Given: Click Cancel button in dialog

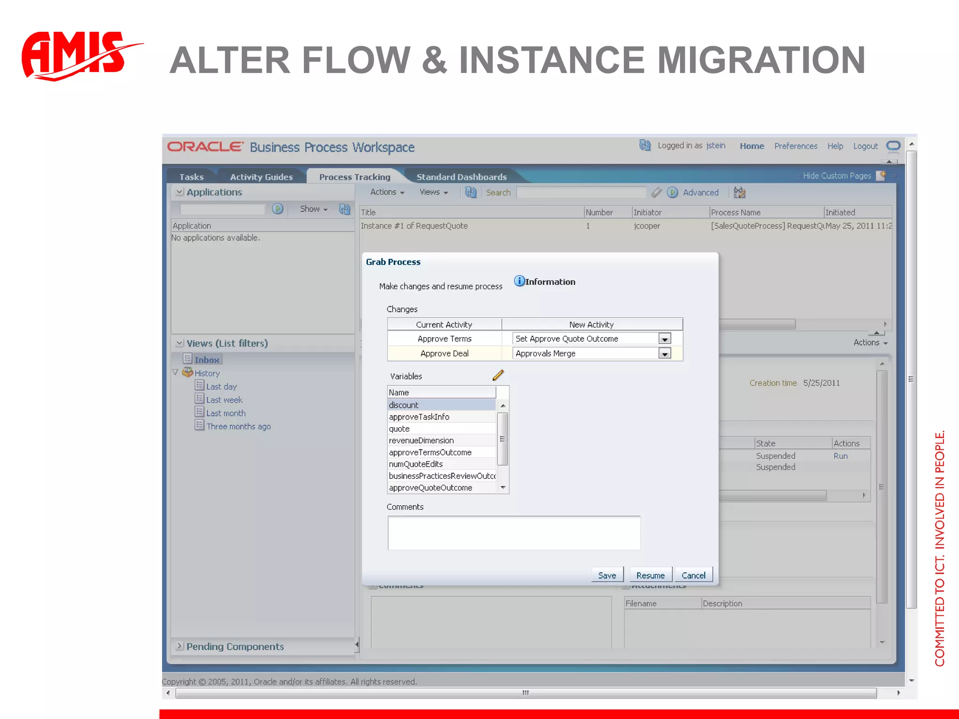Looking at the screenshot, I should (x=693, y=575).
